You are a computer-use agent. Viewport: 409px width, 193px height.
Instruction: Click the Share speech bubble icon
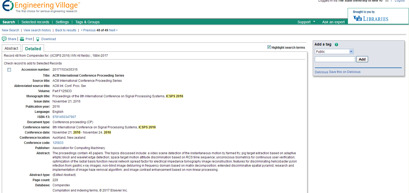pos(4,39)
